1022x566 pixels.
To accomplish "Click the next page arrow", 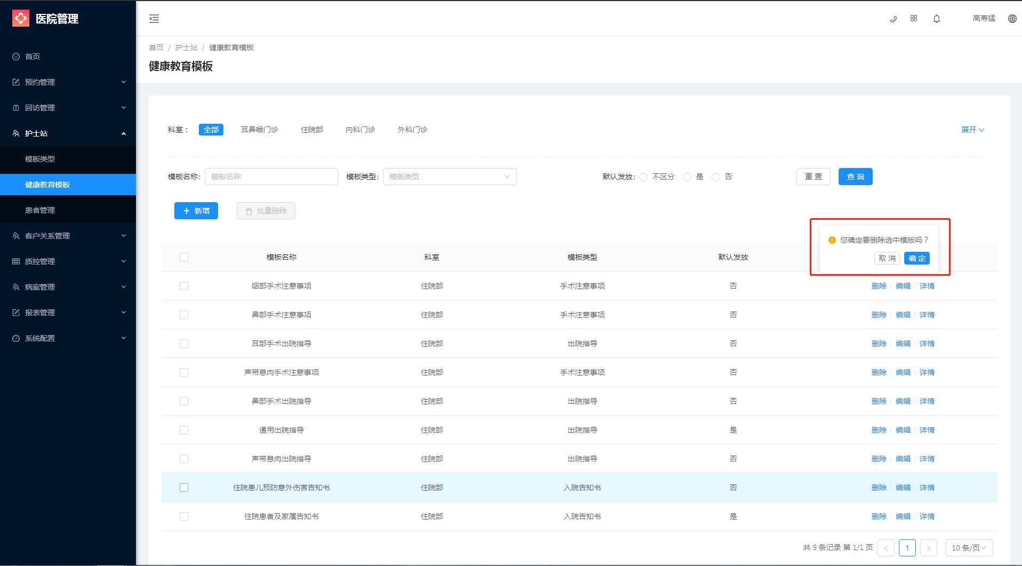I will [x=929, y=548].
